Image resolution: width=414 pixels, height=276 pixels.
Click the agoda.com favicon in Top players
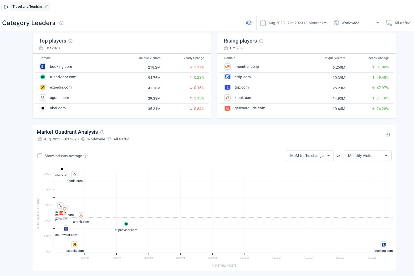coord(43,98)
